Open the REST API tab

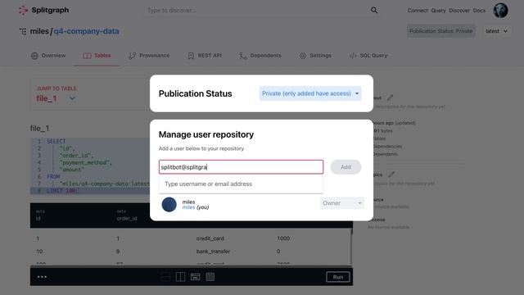(205, 56)
